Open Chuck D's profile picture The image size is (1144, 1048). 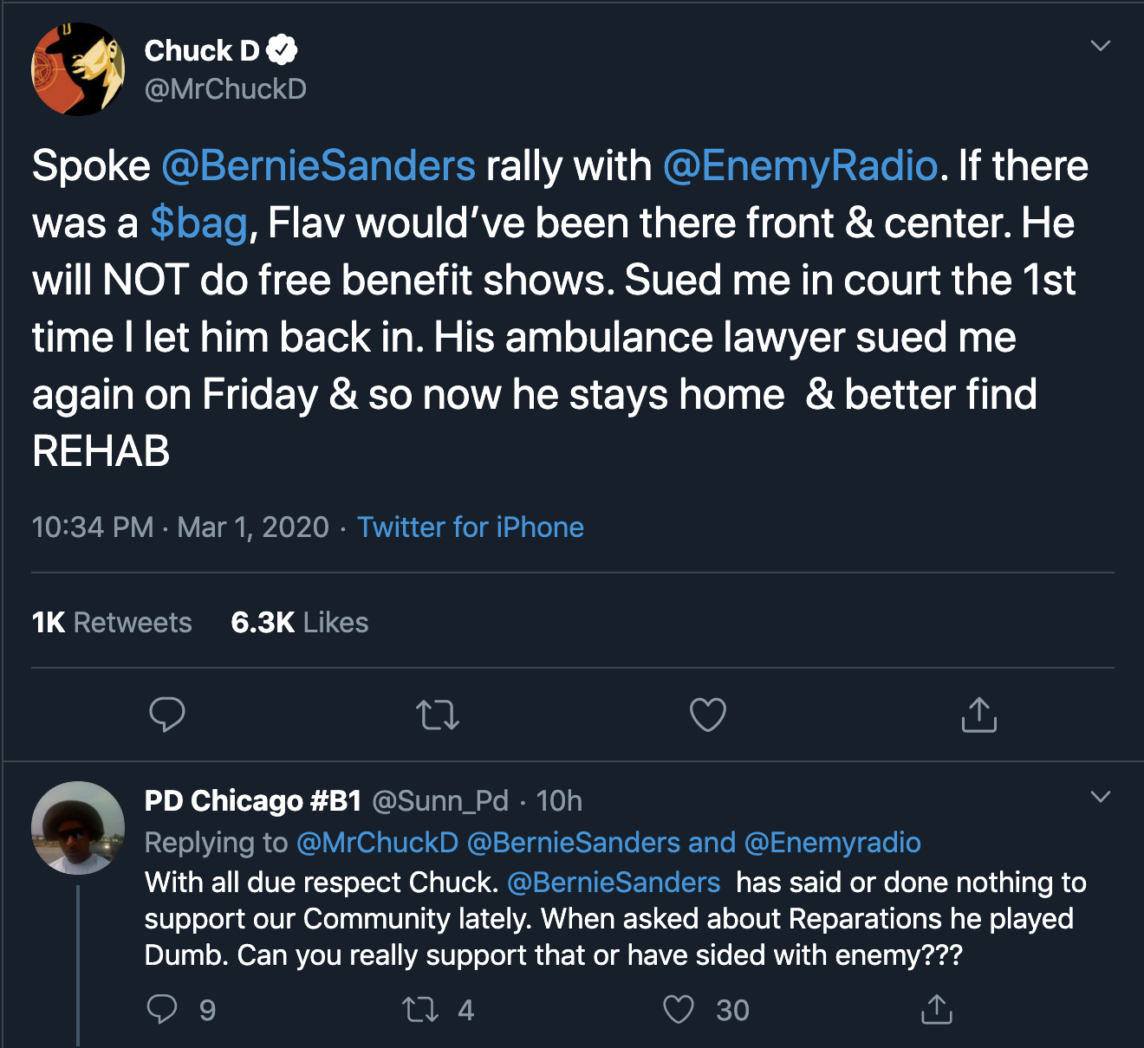click(78, 69)
